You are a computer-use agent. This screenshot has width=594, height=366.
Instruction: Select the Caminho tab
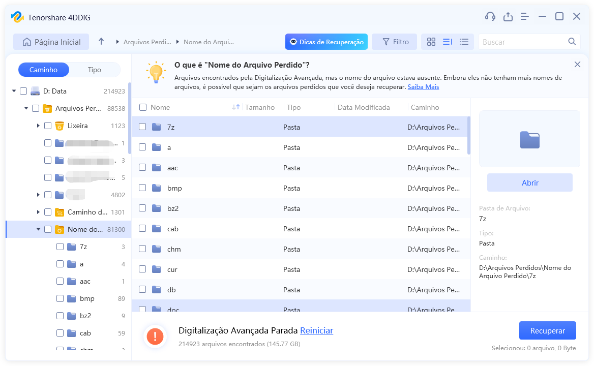click(x=43, y=70)
